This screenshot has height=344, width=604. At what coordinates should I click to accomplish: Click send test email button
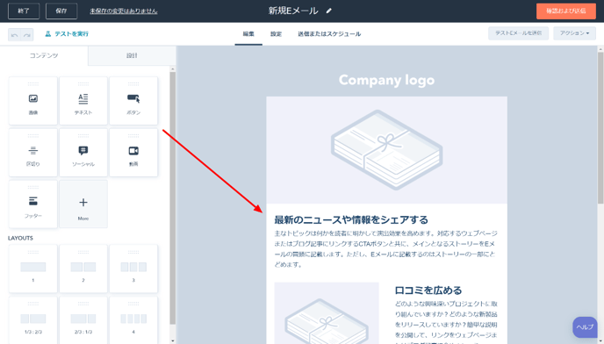pyautogui.click(x=519, y=33)
